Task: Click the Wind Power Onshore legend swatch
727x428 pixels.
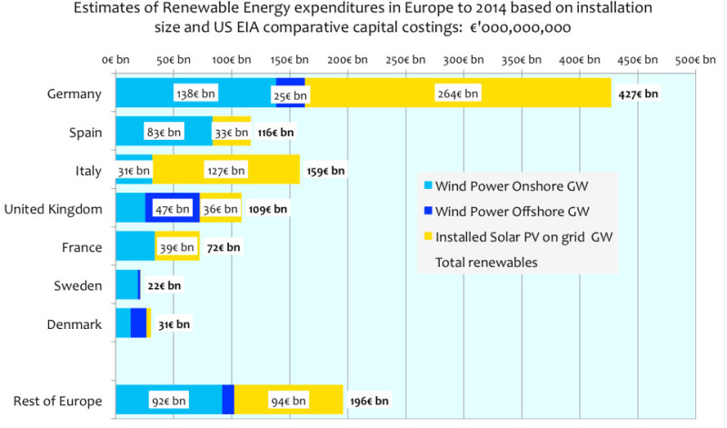Action: (x=427, y=187)
